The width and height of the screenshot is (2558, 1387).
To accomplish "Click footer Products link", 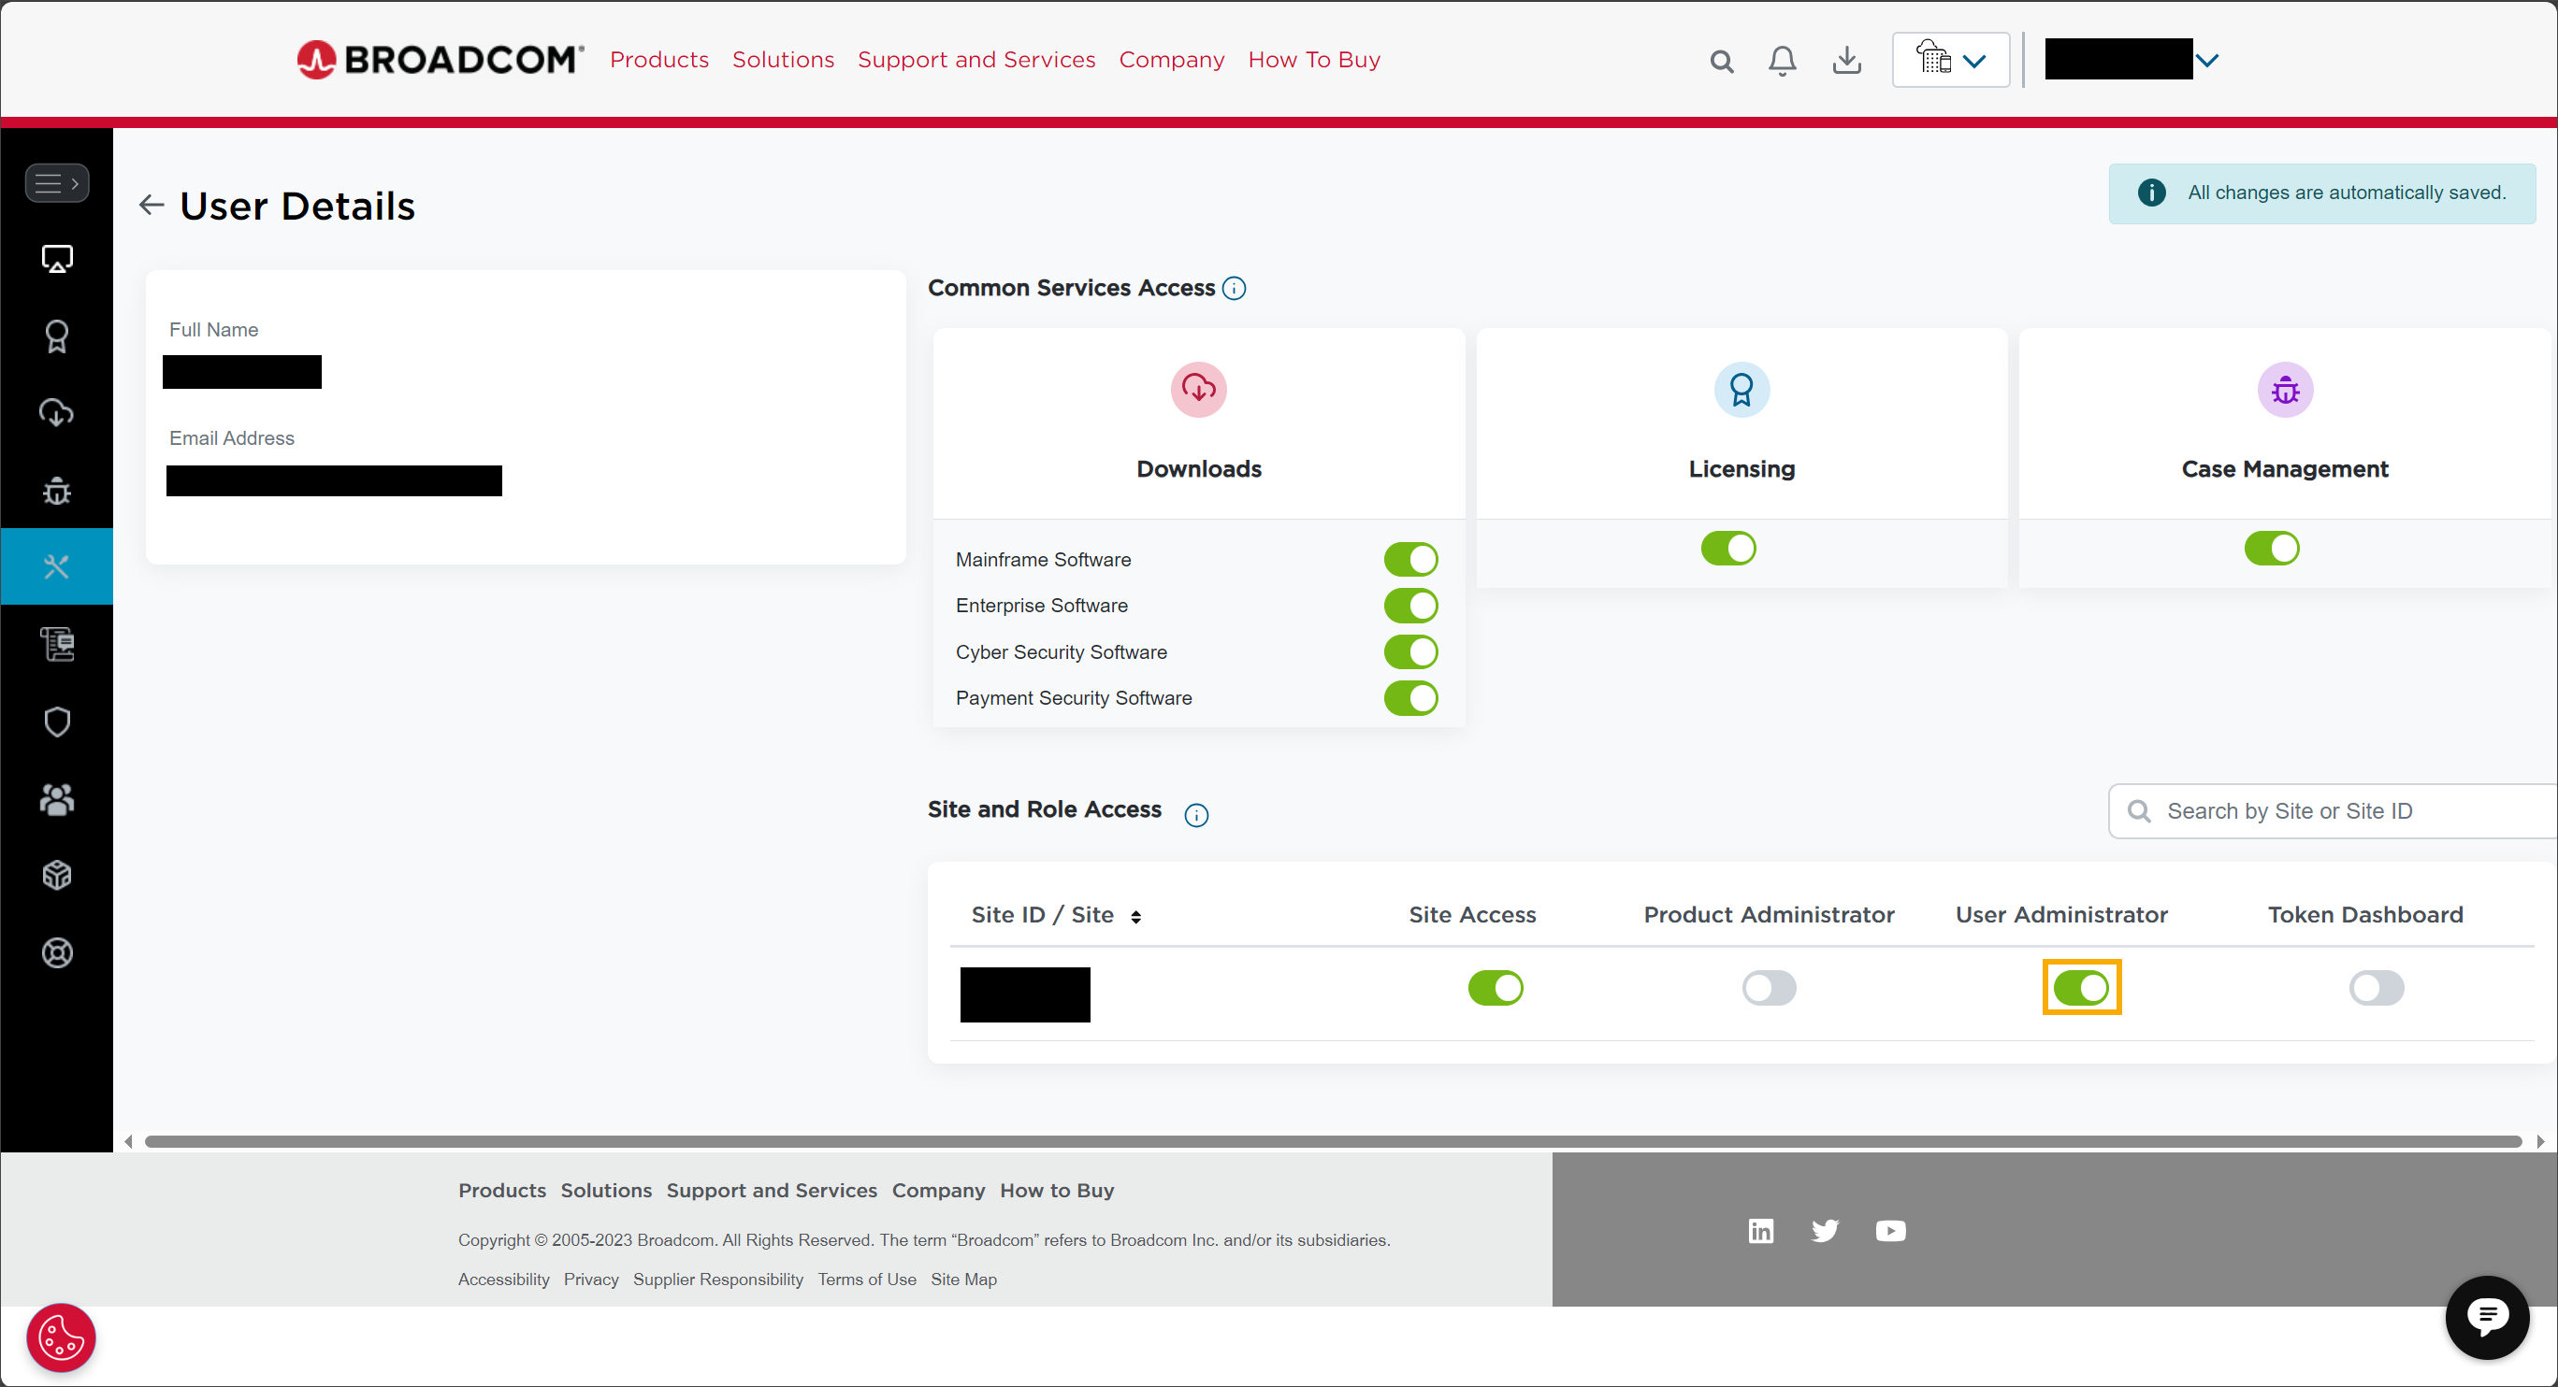I will [x=501, y=1190].
